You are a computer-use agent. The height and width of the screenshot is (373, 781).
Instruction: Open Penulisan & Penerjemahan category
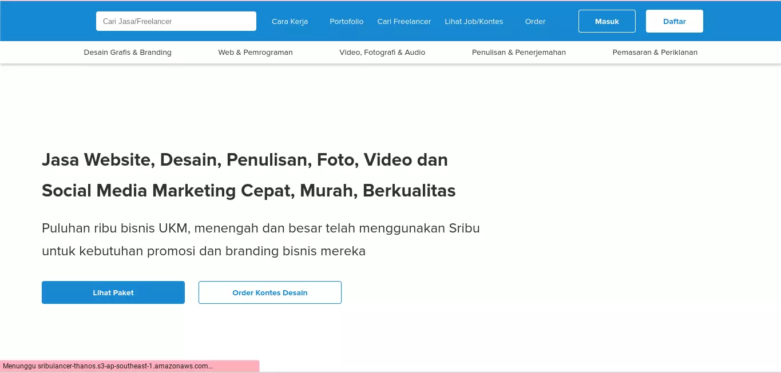click(x=519, y=52)
